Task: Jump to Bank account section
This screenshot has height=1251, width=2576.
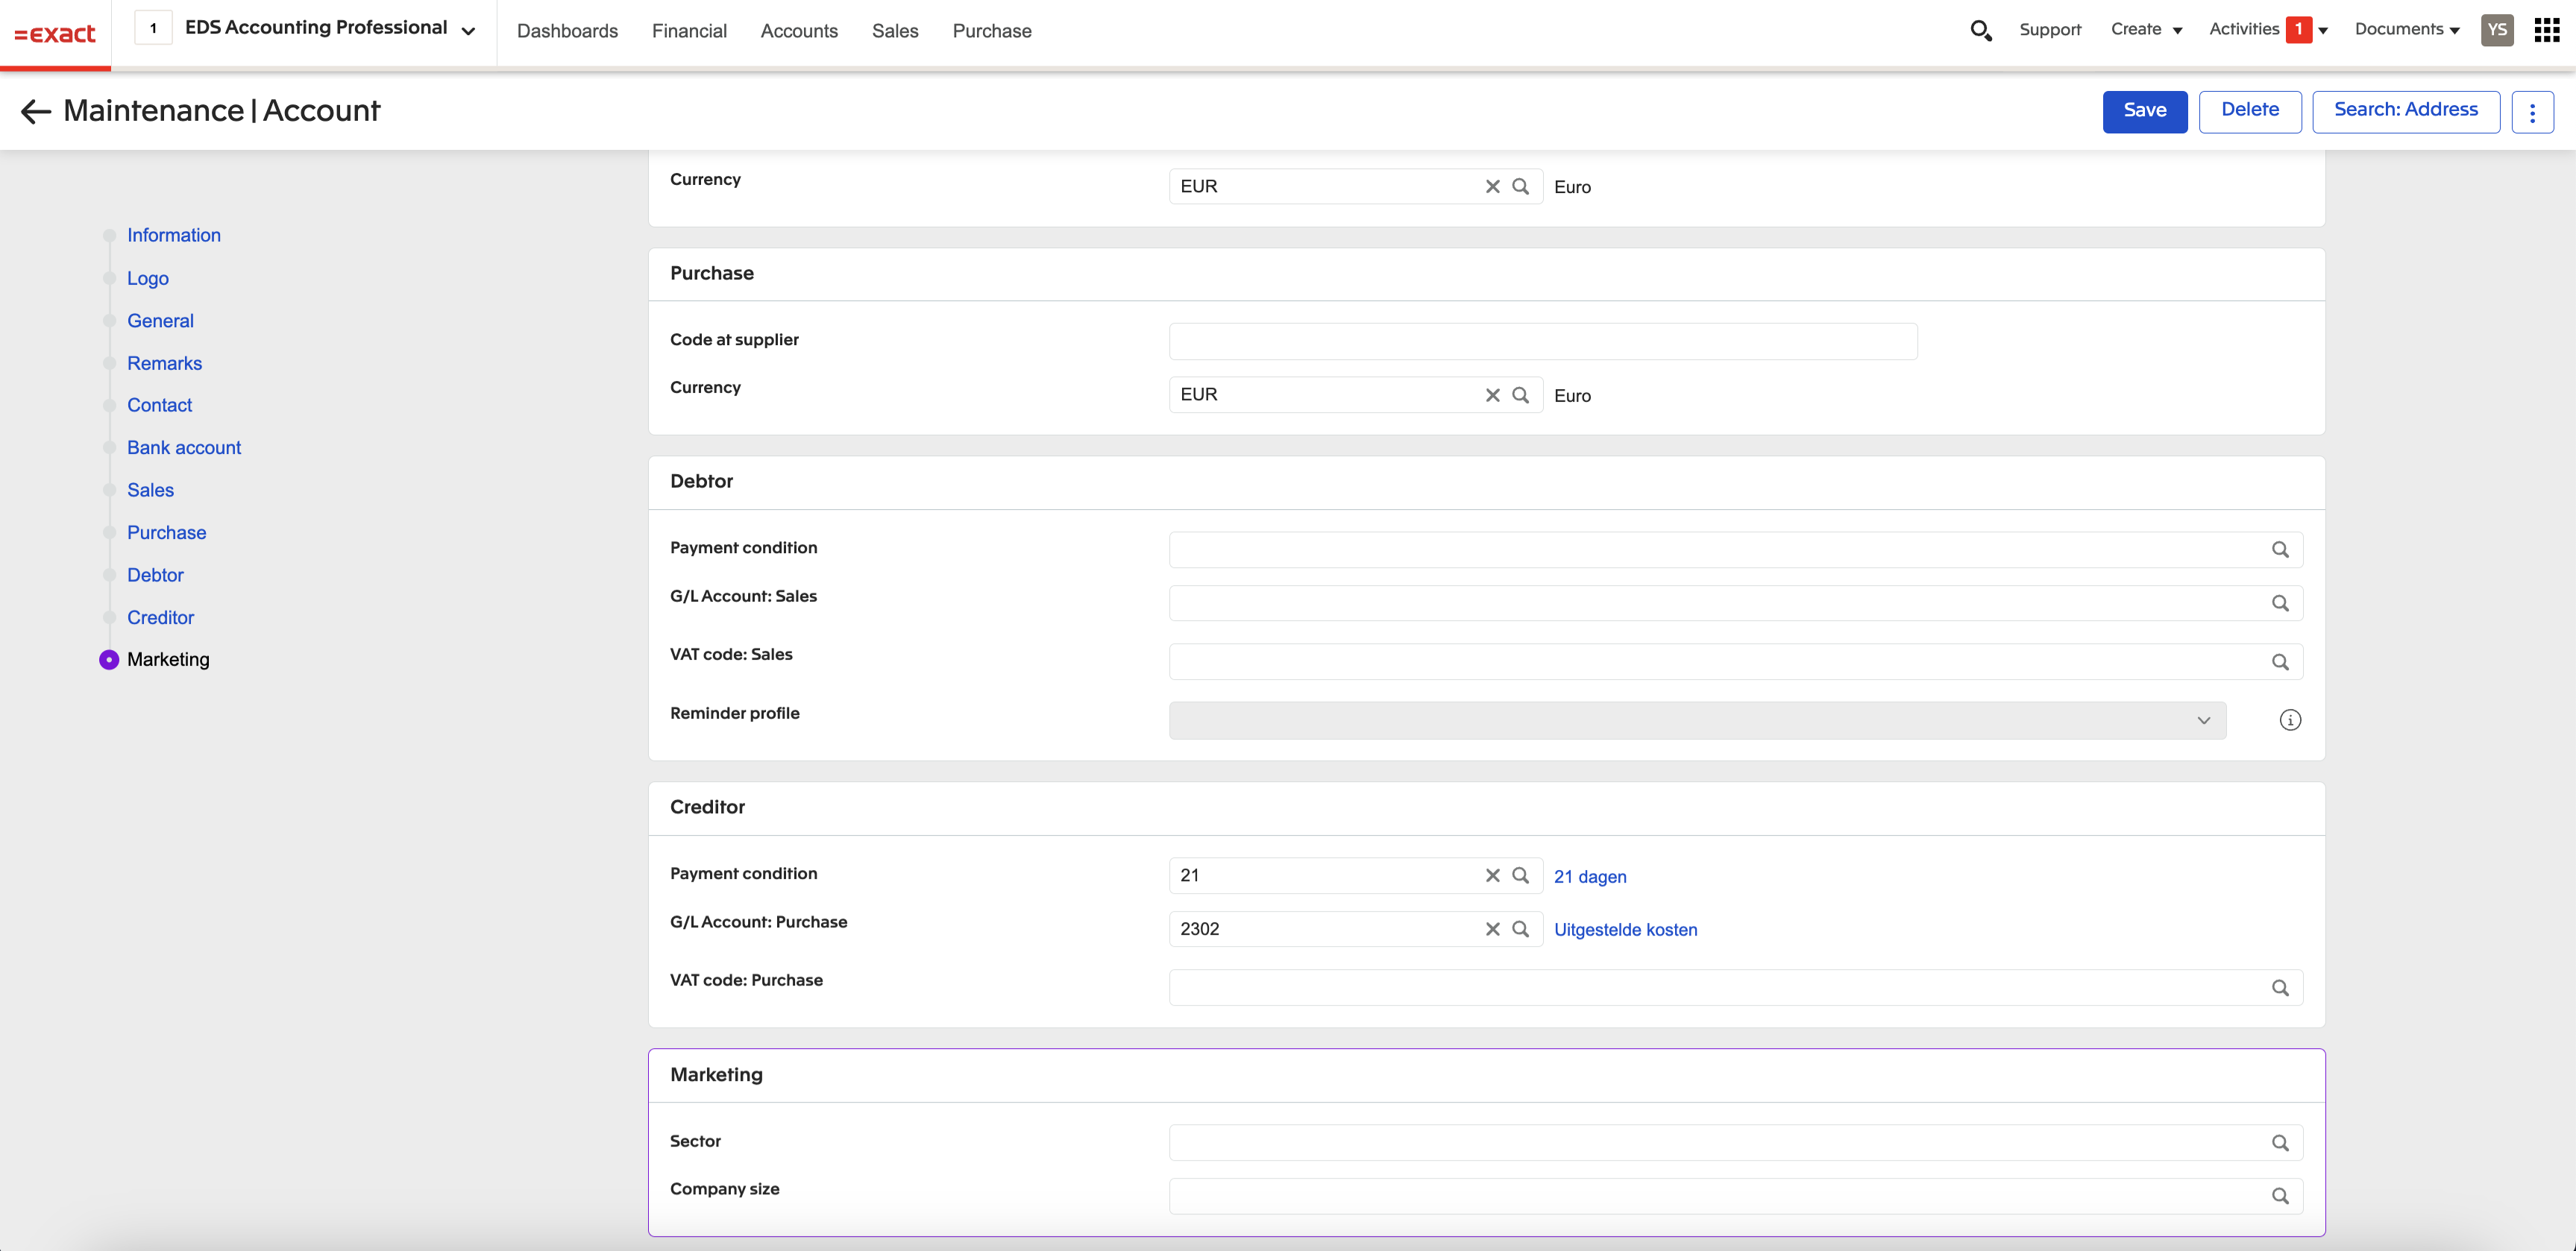Action: click(184, 448)
